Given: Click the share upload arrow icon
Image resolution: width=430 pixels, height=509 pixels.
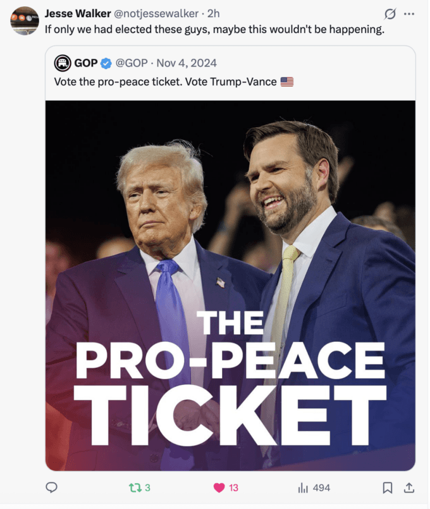Looking at the screenshot, I should pos(409,487).
